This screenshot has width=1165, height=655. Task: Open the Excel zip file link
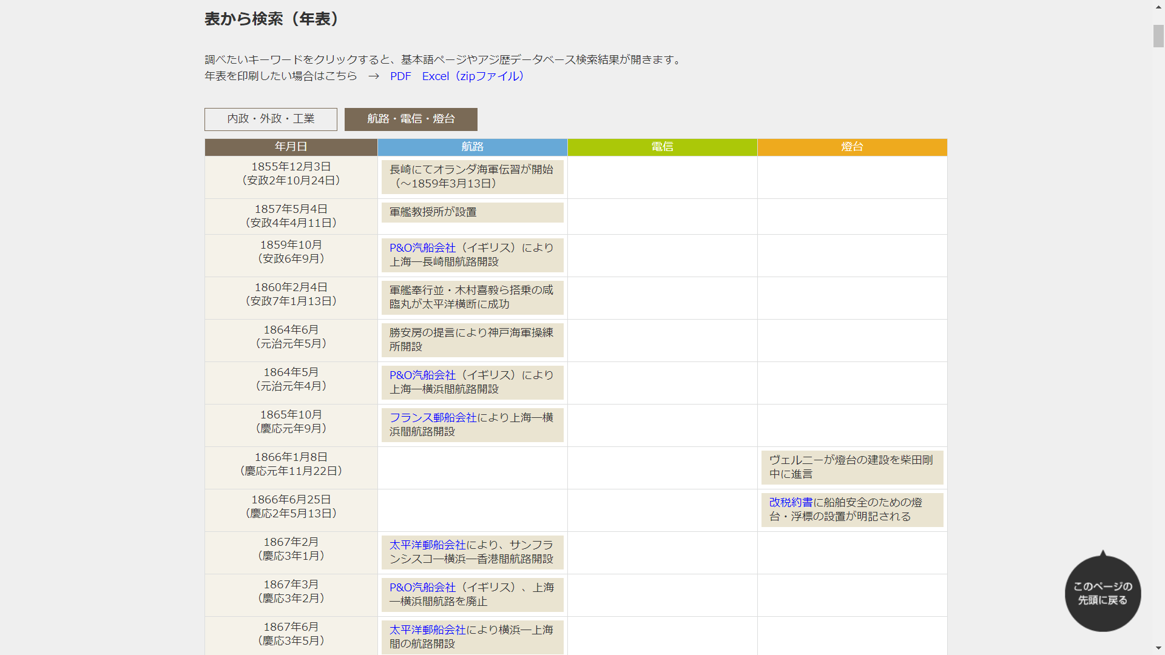[473, 76]
